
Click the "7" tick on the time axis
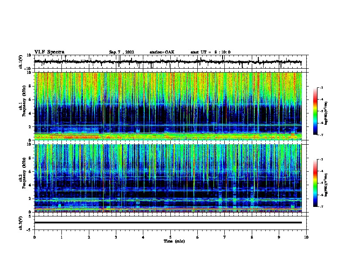[x=225, y=237]
